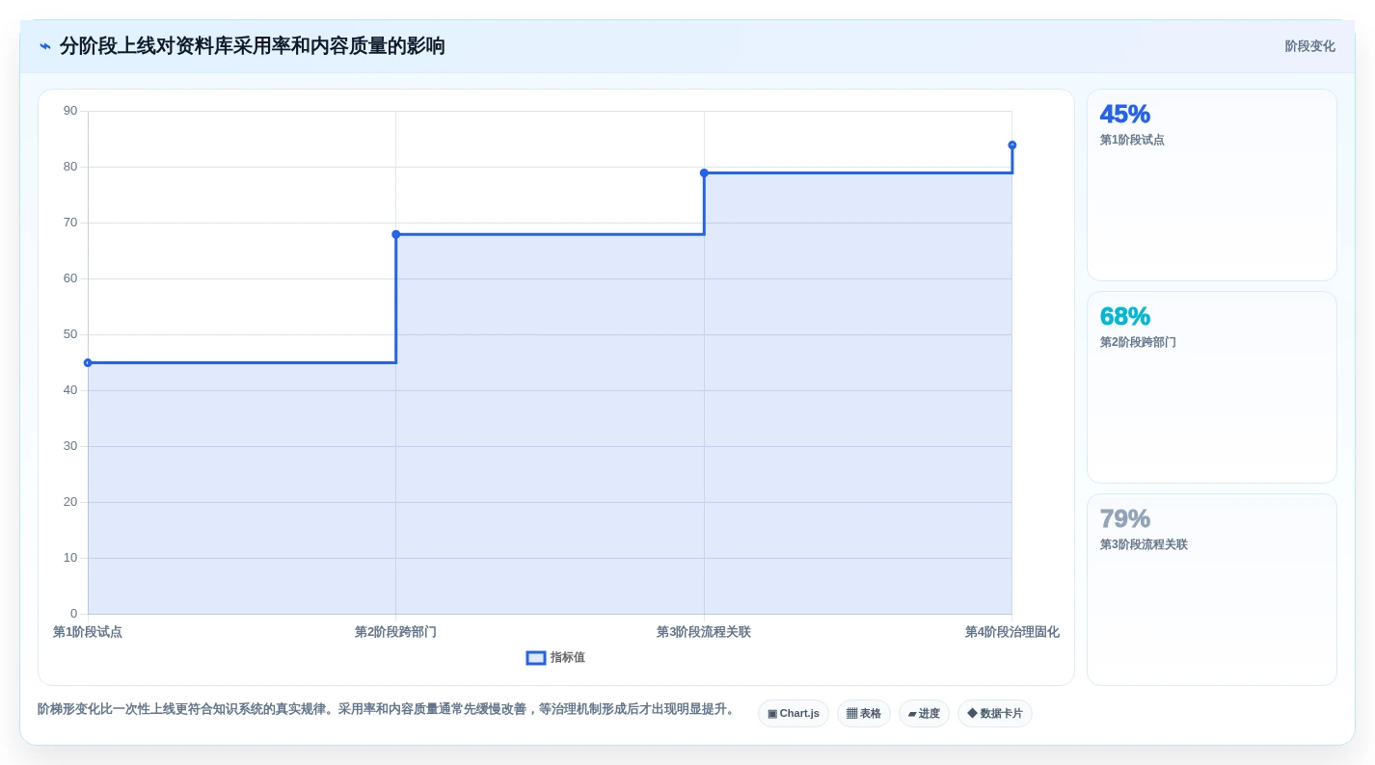Click the x-axis label 第3阶段流程关联
The height and width of the screenshot is (765, 1375).
click(x=704, y=632)
